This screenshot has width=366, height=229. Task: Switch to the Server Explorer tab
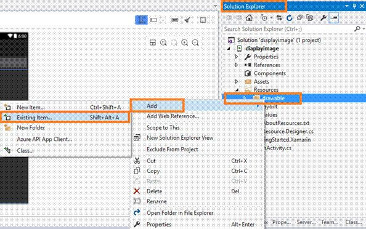click(x=306, y=222)
